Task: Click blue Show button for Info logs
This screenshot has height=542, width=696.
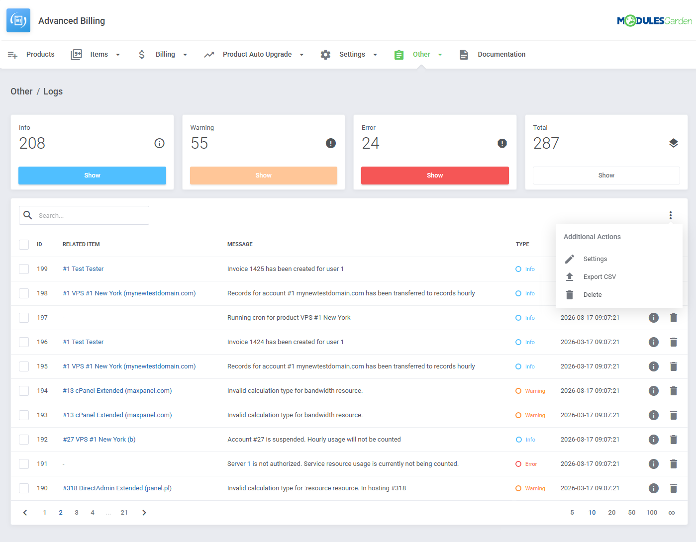Action: click(x=92, y=176)
